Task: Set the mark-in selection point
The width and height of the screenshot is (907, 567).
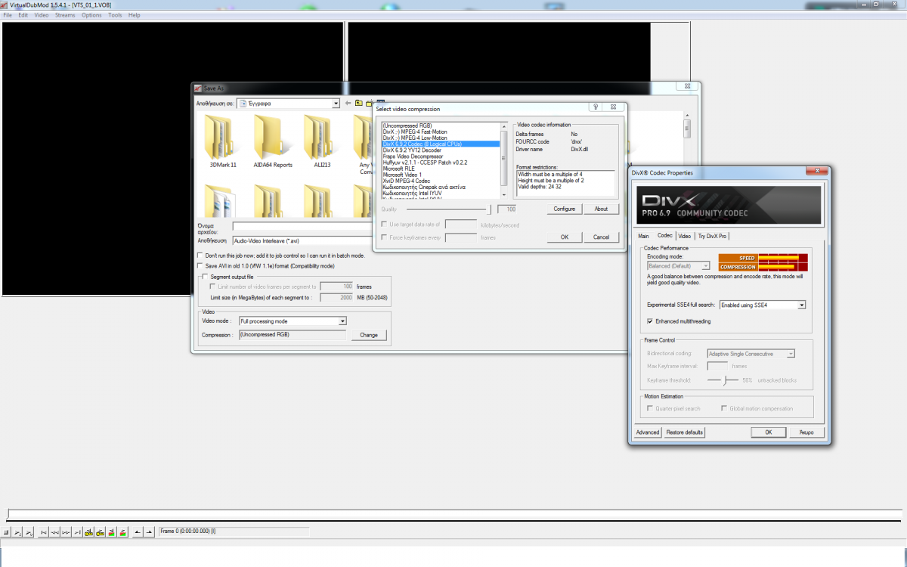Action: 138,532
